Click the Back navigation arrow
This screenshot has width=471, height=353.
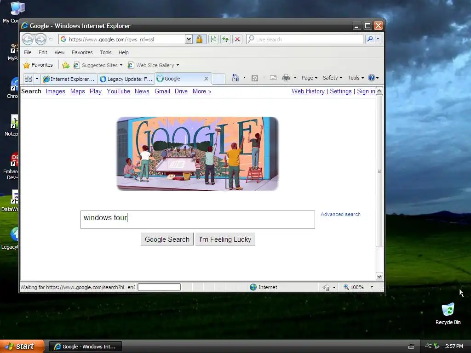coord(28,39)
